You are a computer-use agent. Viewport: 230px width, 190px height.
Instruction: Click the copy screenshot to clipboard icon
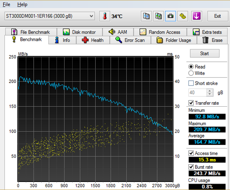point(158,16)
